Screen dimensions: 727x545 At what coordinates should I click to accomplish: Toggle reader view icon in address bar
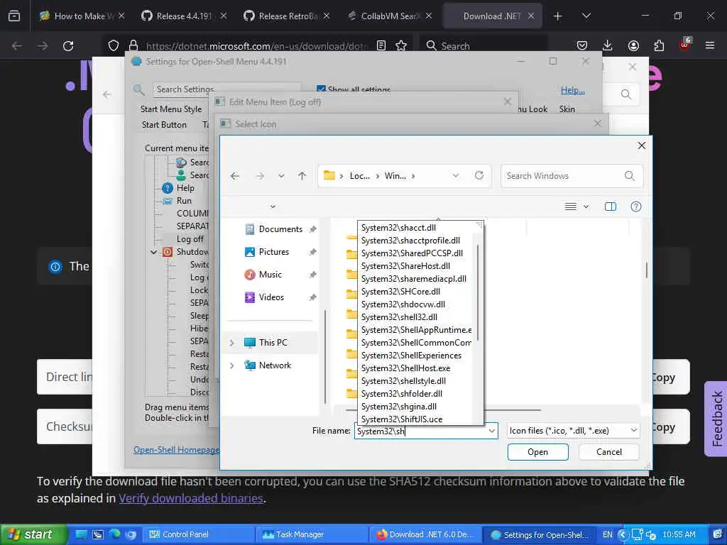[x=381, y=45]
